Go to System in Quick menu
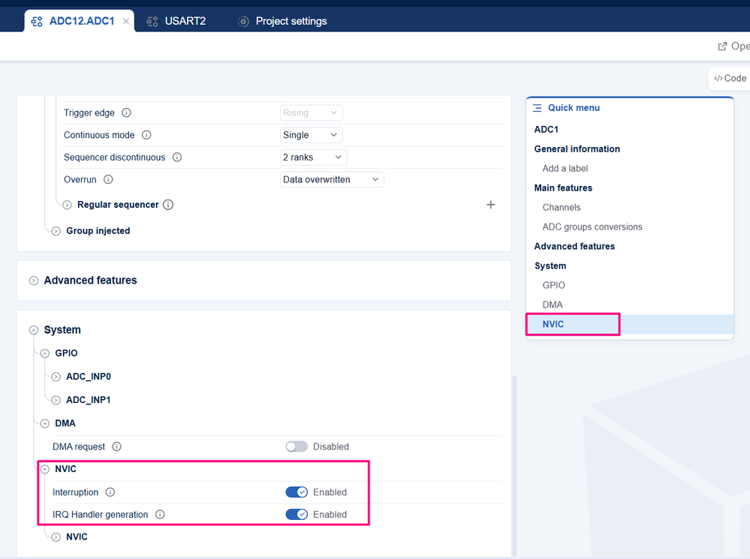 click(x=550, y=266)
